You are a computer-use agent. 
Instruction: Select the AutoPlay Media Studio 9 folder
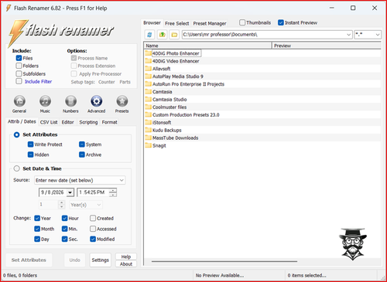coord(178,76)
